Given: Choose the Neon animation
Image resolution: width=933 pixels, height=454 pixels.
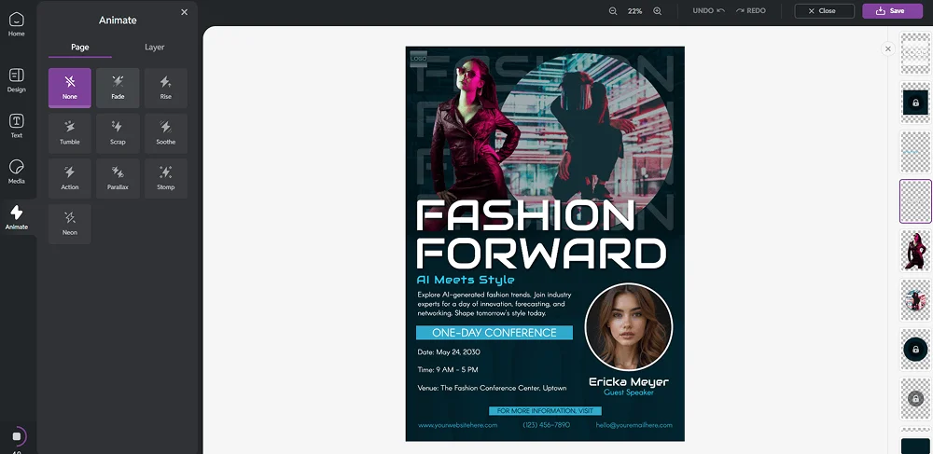Looking at the screenshot, I should point(70,224).
